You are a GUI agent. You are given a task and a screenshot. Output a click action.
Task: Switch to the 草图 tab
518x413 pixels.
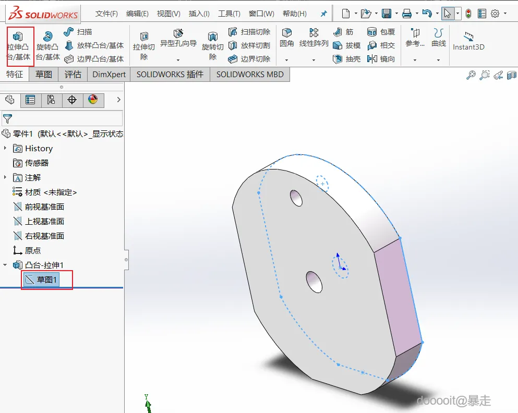coord(44,75)
